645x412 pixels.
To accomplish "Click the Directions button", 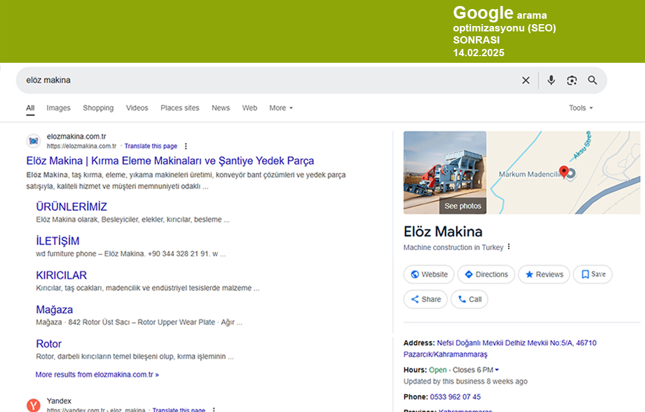I will coord(486,274).
